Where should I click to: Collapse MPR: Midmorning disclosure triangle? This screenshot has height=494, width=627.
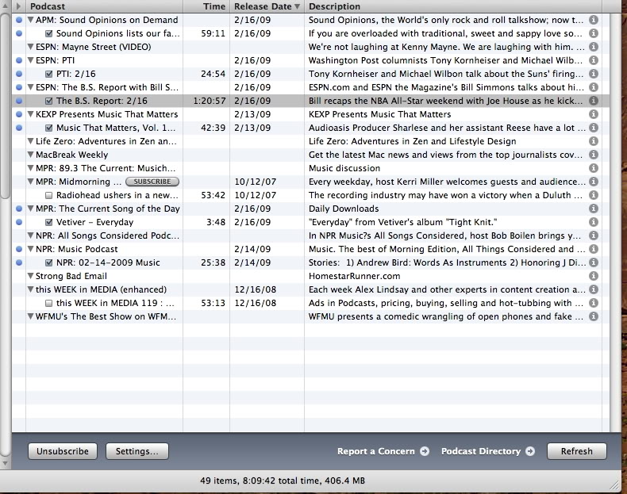click(x=30, y=182)
